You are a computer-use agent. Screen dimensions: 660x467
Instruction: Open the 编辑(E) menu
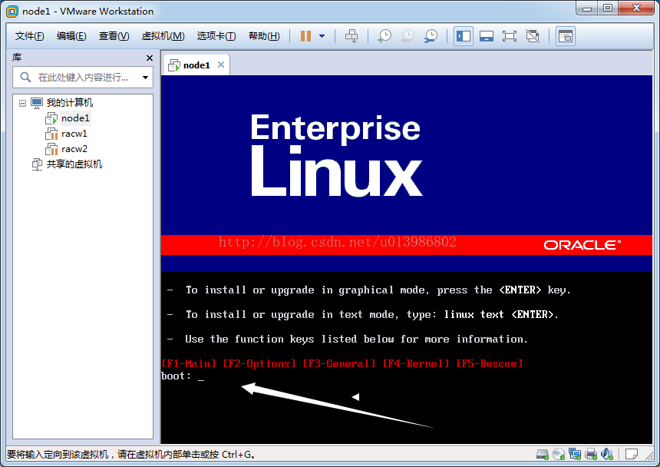point(71,36)
